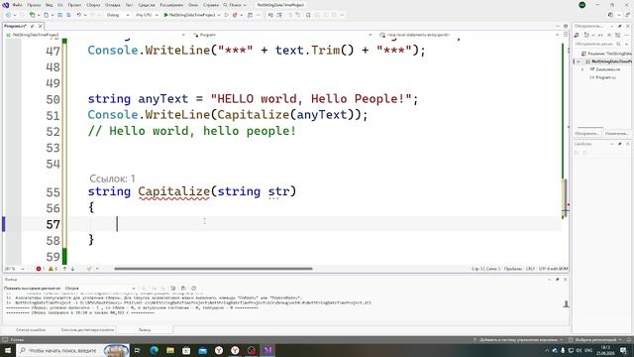Viewport: 634px width, 357px height.
Task: Click the undo toolbar icon
Action: pyautogui.click(x=79, y=15)
